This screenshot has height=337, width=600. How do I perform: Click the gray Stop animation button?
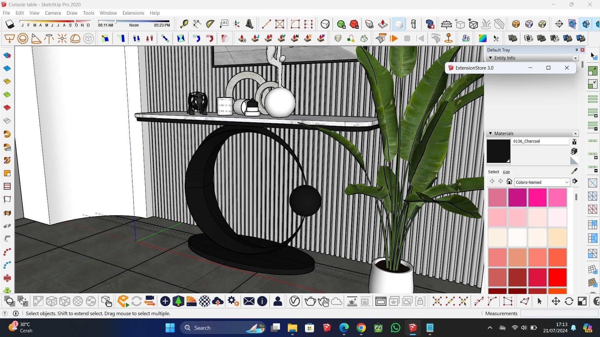tap(407, 38)
